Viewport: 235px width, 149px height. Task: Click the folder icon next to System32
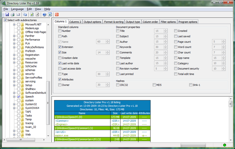pos(23,104)
